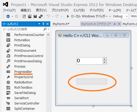Click the Save All toolbar icon
The width and height of the screenshot is (137, 112).
41,16
